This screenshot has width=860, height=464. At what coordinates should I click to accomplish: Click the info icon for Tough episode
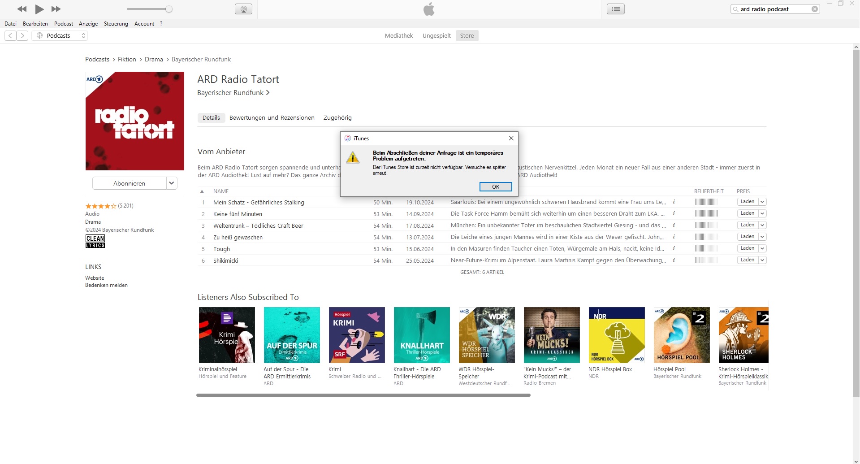674,248
